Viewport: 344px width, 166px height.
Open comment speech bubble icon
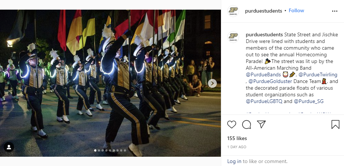[x=247, y=124]
